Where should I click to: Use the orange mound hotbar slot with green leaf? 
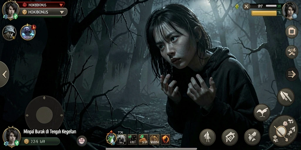pos(143,139)
